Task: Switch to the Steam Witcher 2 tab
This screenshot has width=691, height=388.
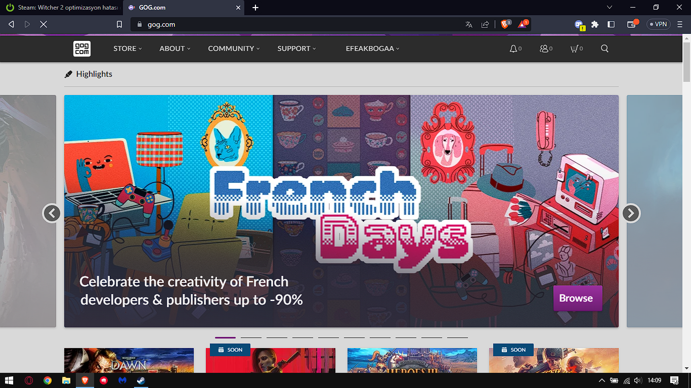Action: point(62,8)
